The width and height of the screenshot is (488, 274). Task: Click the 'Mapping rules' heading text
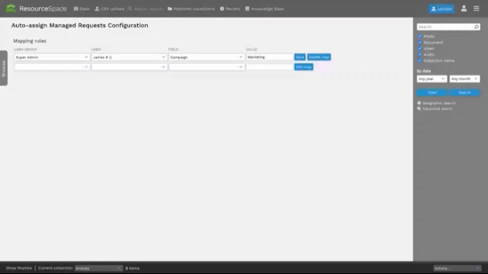[30, 40]
